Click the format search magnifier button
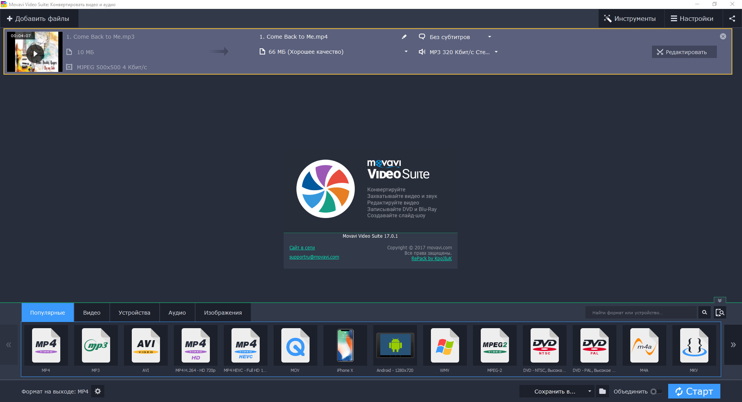The image size is (742, 402). 705,312
